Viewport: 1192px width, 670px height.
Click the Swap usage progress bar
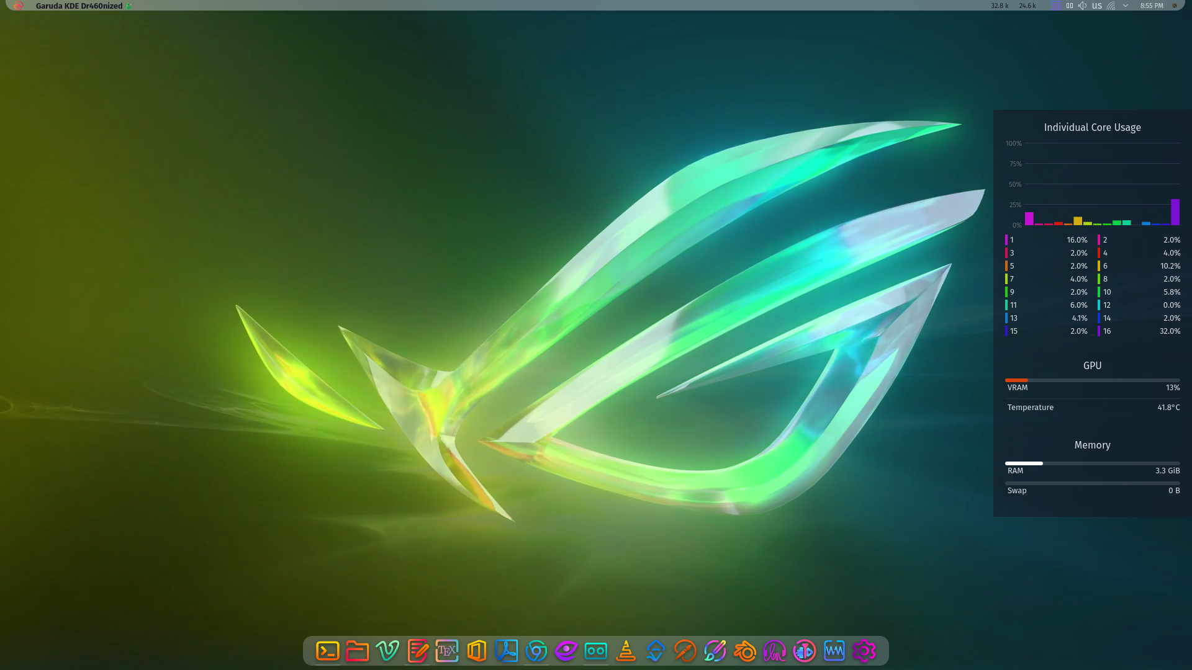(1093, 483)
